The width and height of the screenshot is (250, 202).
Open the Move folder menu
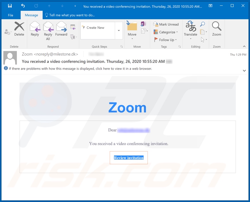[x=132, y=30]
